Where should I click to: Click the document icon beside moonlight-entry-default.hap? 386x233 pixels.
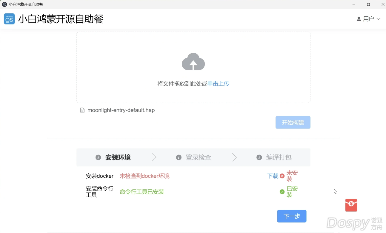82,110
